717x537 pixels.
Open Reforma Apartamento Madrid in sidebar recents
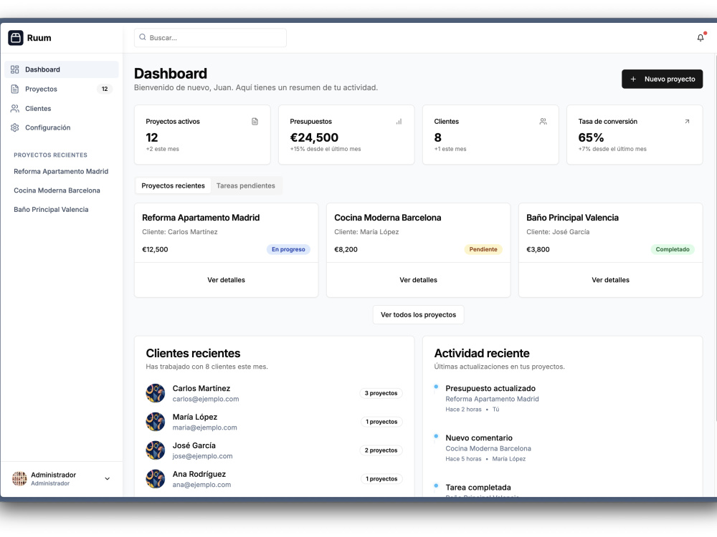point(61,172)
